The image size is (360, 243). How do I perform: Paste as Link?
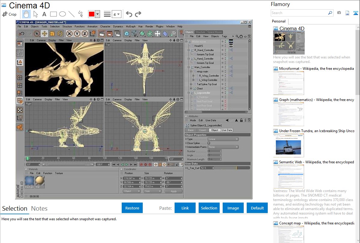coord(185,208)
